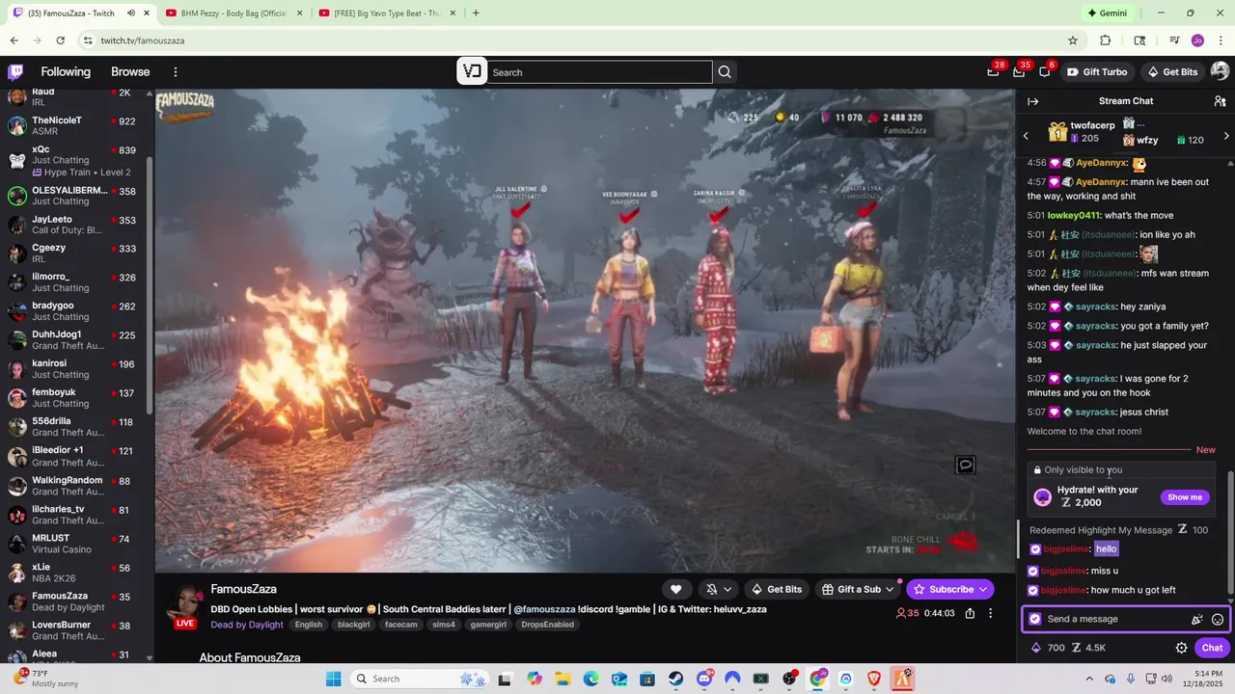Follow heart button for FamousZaza
Screen dimensions: 1235x694
[676, 589]
